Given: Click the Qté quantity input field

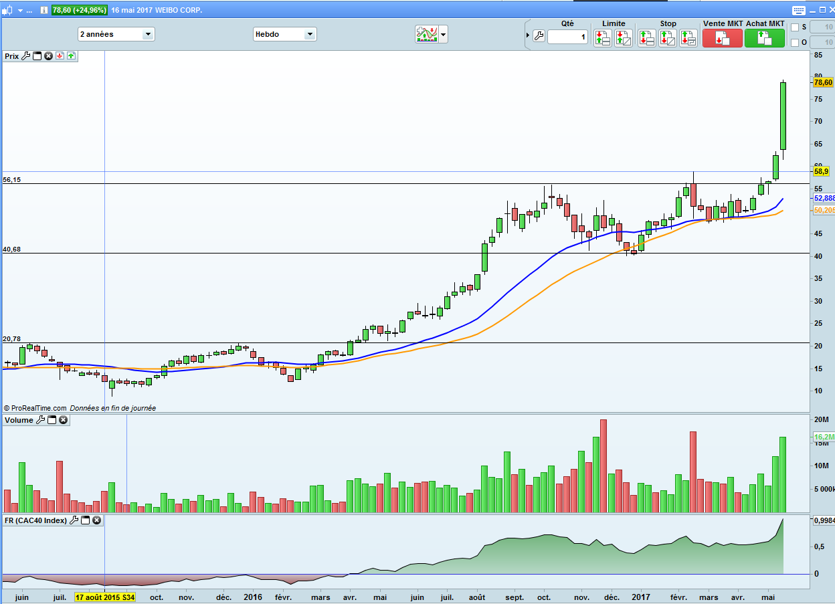Looking at the screenshot, I should [567, 37].
